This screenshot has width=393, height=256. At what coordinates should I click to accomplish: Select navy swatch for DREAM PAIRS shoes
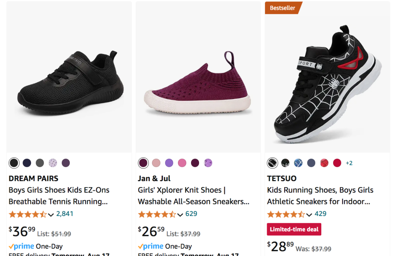(x=27, y=163)
